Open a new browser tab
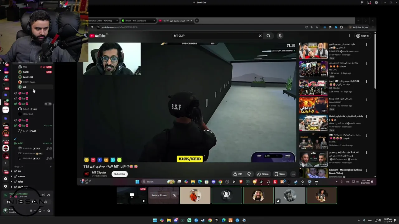Screen dimensions: 399x224 pos(197,21)
